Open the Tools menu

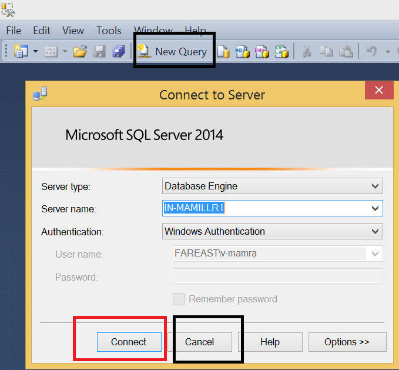109,31
